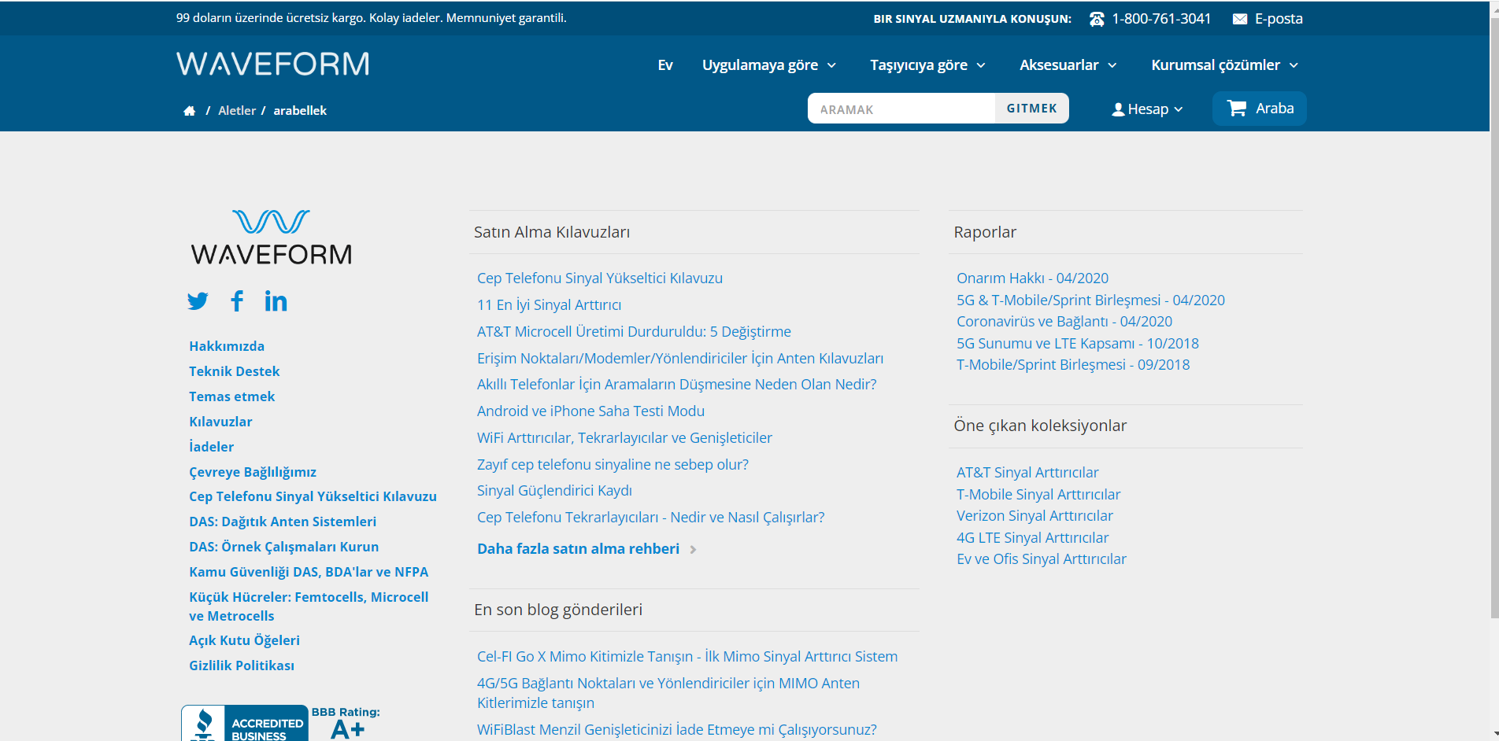Click the GITMEK search button
This screenshot has width=1499, height=741.
pos(1031,109)
